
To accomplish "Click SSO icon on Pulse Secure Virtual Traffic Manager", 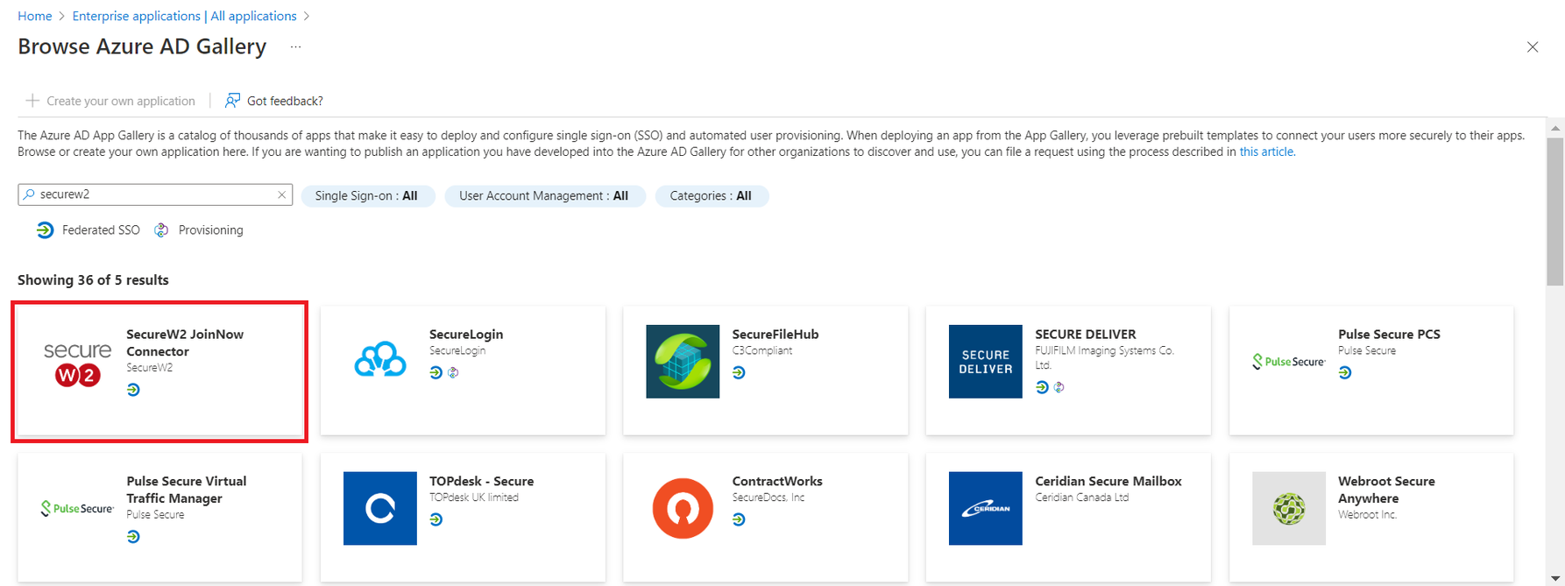I will tap(133, 537).
